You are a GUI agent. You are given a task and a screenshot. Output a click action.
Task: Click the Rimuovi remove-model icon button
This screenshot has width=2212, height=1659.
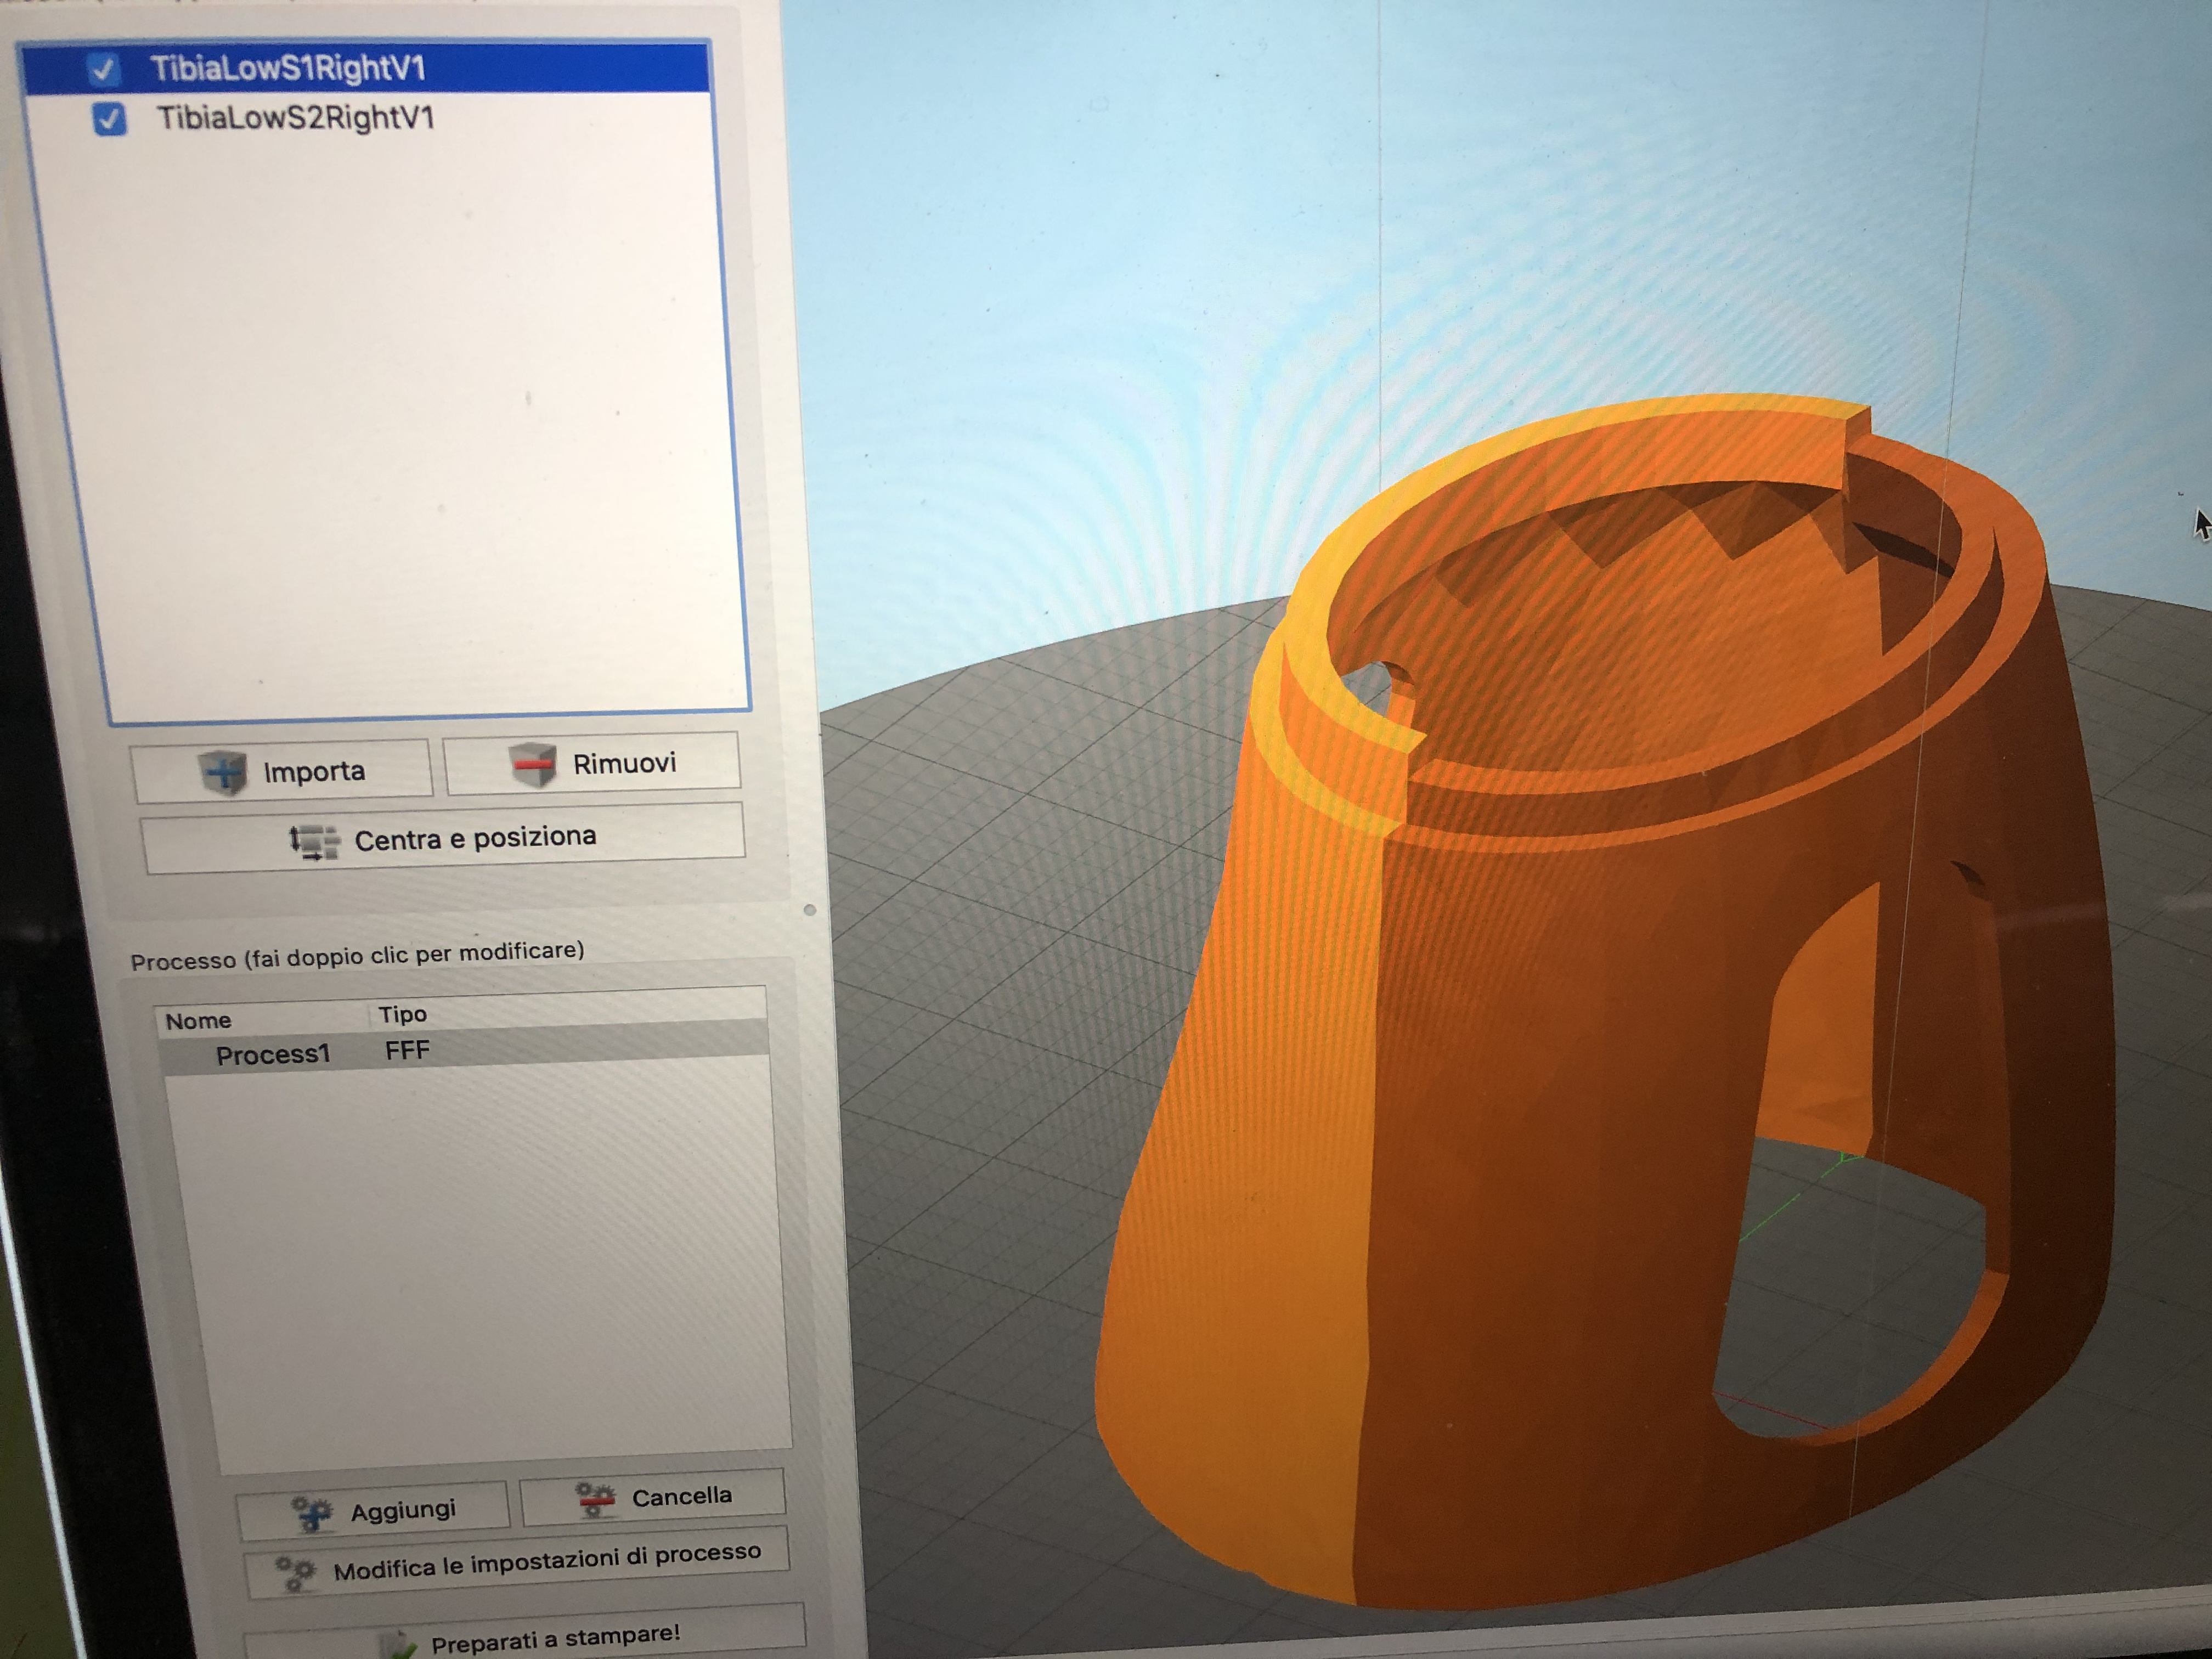point(533,765)
